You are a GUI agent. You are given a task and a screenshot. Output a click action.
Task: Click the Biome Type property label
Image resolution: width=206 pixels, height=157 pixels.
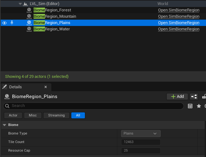(18, 133)
